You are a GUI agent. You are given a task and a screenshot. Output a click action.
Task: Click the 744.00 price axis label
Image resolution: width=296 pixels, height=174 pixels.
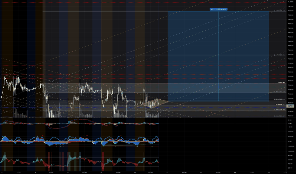[x=290, y=24]
